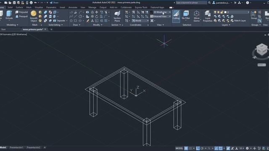This screenshot has height=151, width=269.
Task: Select the Extrude tool
Action: coord(9,15)
